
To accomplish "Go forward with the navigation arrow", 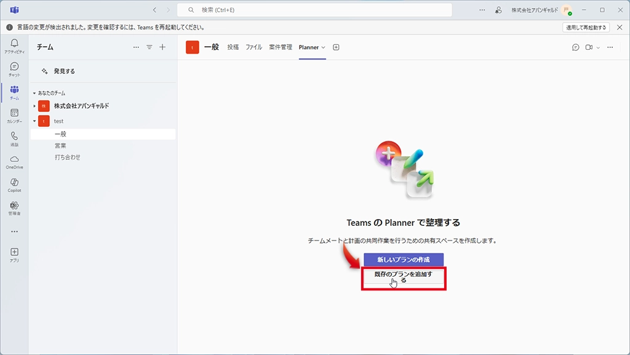I will [169, 10].
